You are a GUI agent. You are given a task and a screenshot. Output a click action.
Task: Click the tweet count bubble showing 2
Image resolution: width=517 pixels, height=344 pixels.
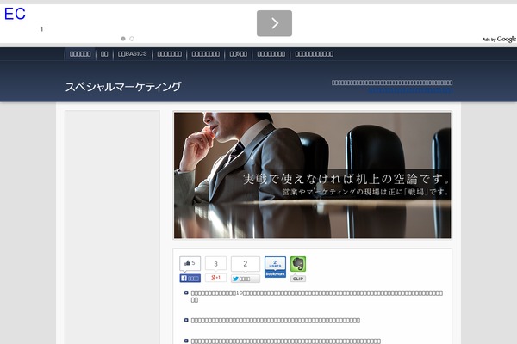click(x=246, y=264)
